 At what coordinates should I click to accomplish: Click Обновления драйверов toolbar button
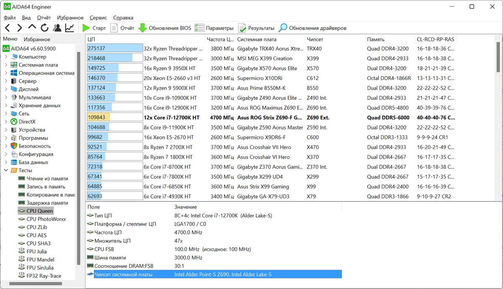coord(313,28)
